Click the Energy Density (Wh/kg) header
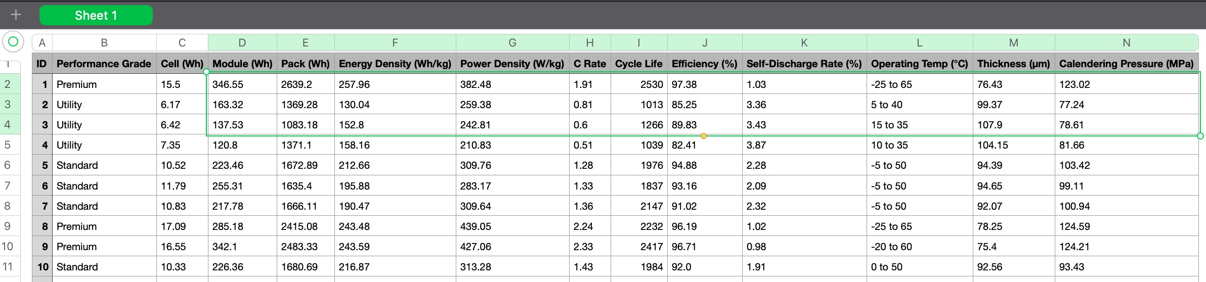 395,64
